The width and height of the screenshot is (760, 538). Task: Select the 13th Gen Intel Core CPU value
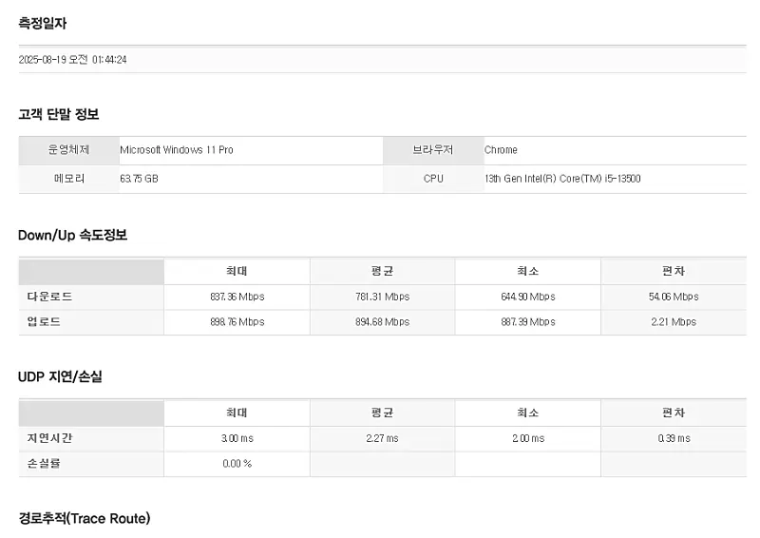pos(562,179)
